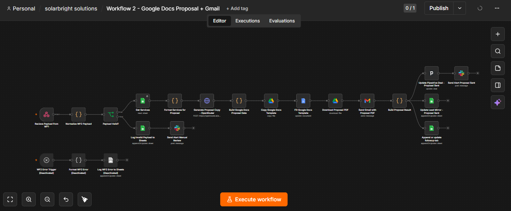Open workflow history icon

(x=480, y=8)
